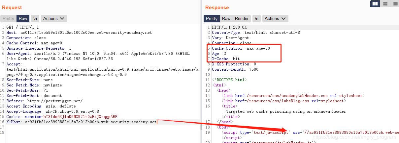Viewport: 399px width, 143px height.
Task: Switch to top-bottom stacked layout icon
Action: click(x=385, y=4)
